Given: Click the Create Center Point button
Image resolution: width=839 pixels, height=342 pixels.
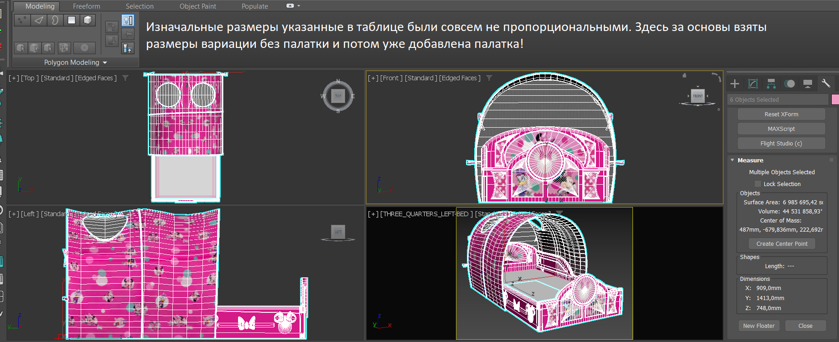Looking at the screenshot, I should 782,244.
